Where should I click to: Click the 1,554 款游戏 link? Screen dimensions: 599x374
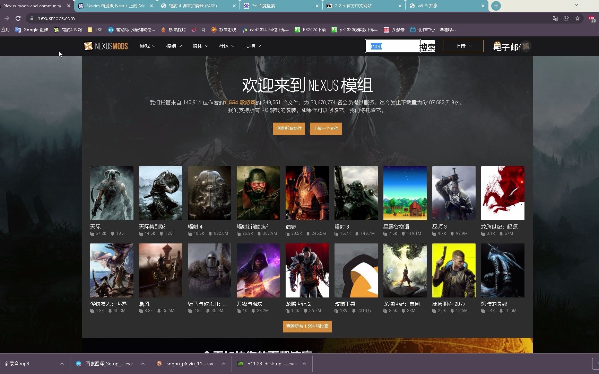point(240,103)
